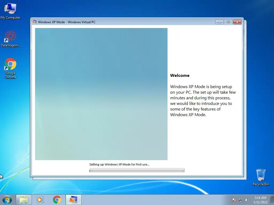Viewport: 274px width, 205px height.
Task: Select the DataWagon desktop shortcut
Action: tap(10, 39)
